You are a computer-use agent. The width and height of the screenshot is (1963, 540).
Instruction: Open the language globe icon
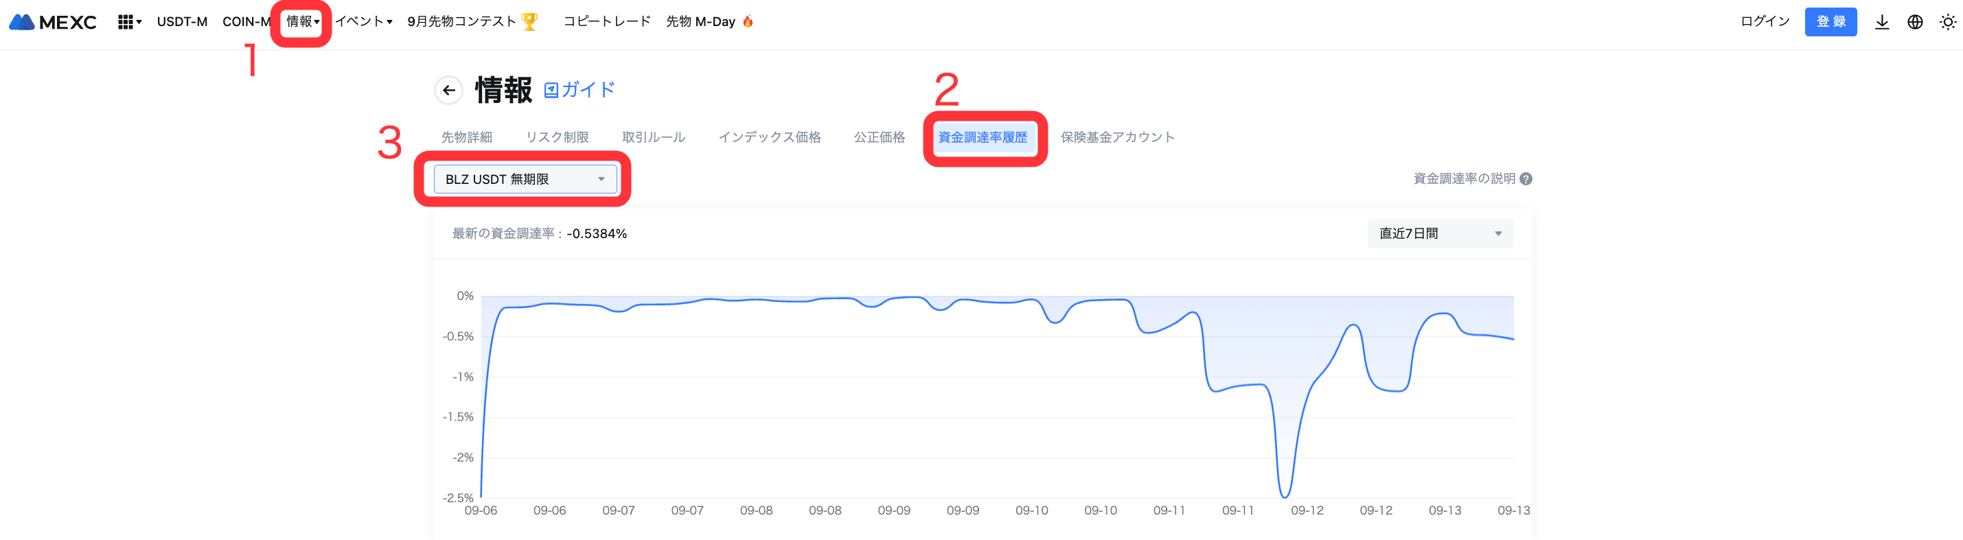[1914, 22]
